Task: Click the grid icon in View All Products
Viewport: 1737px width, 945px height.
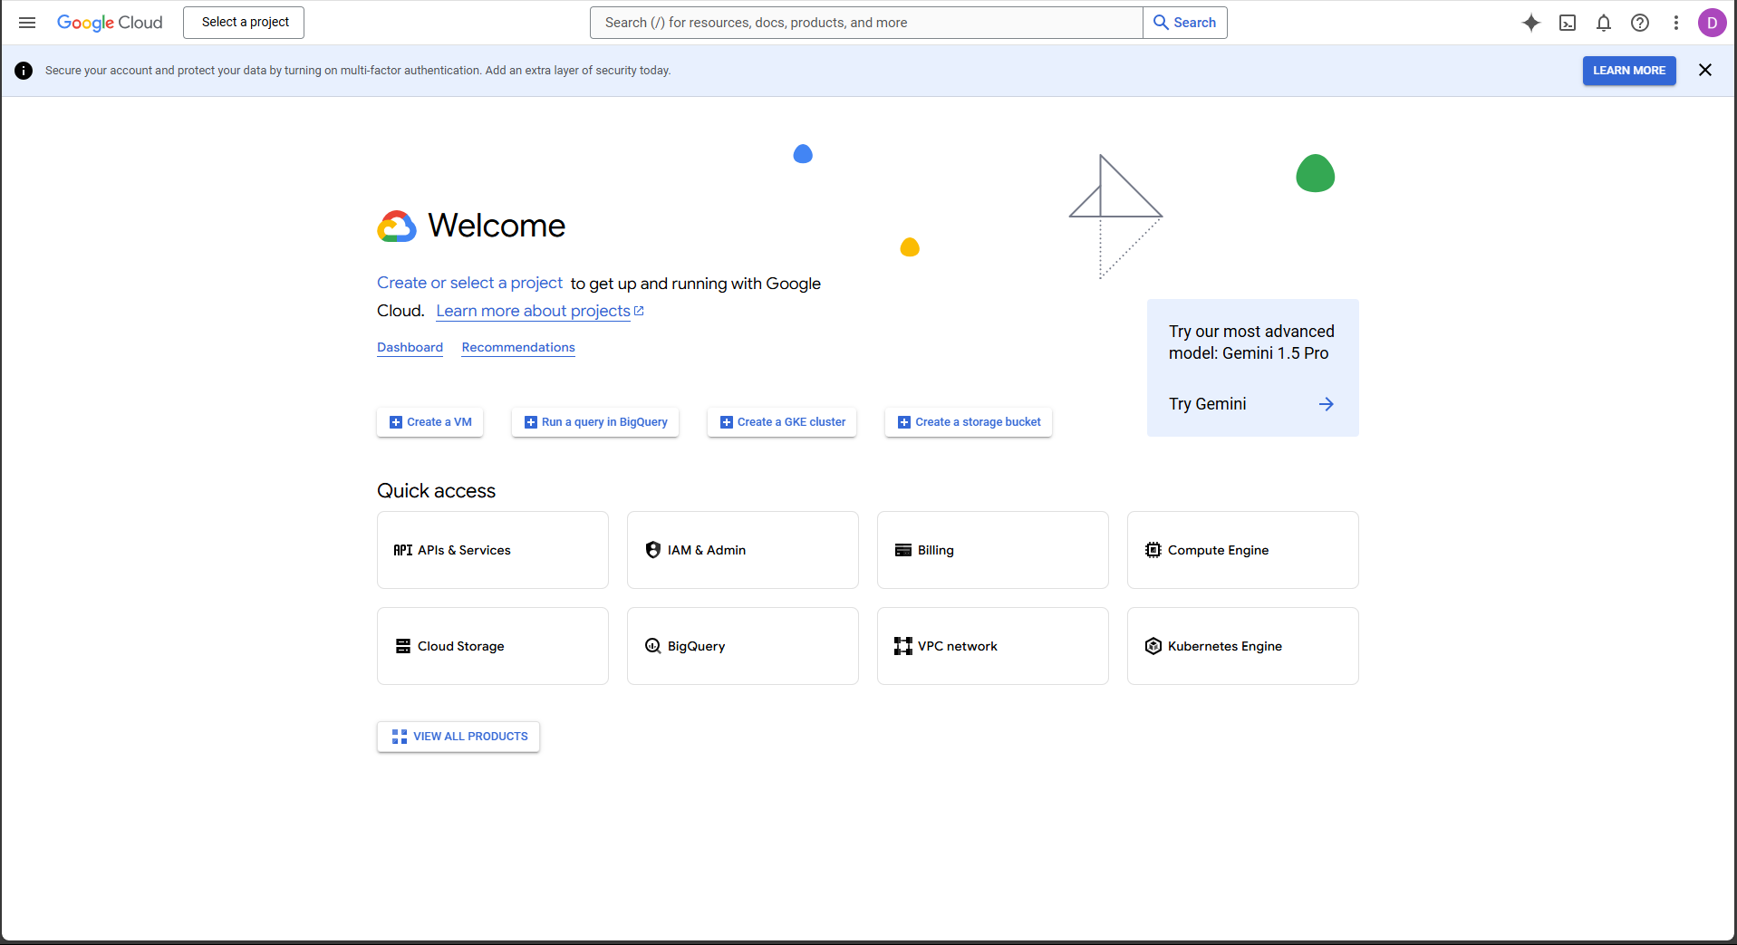Action: pyautogui.click(x=400, y=737)
